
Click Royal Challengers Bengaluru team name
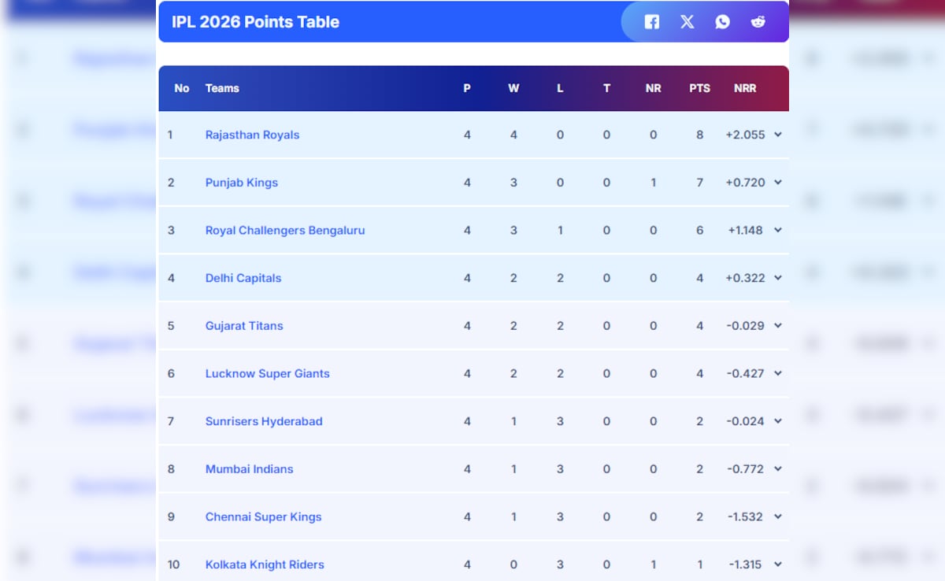(285, 231)
